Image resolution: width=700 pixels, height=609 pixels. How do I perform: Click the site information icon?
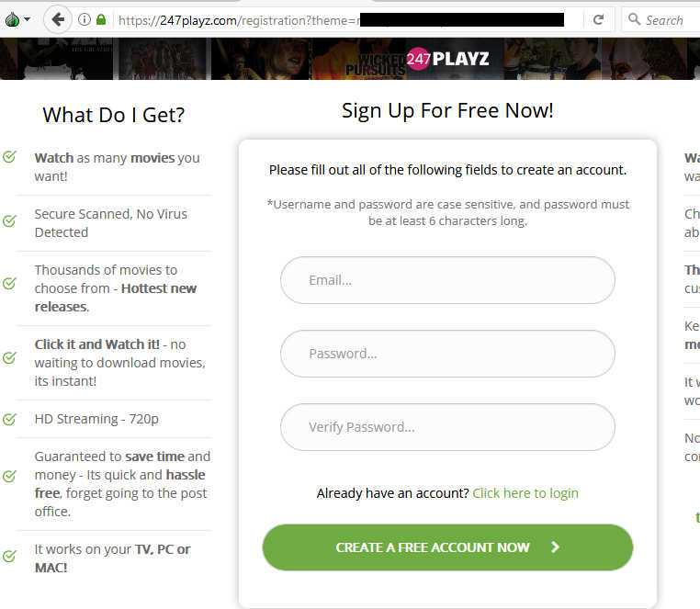pos(85,19)
